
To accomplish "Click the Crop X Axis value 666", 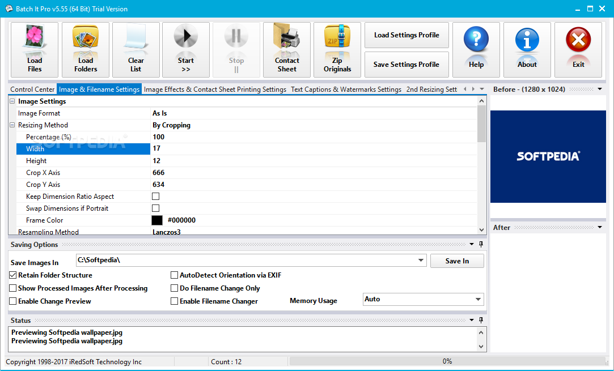I will tap(159, 173).
